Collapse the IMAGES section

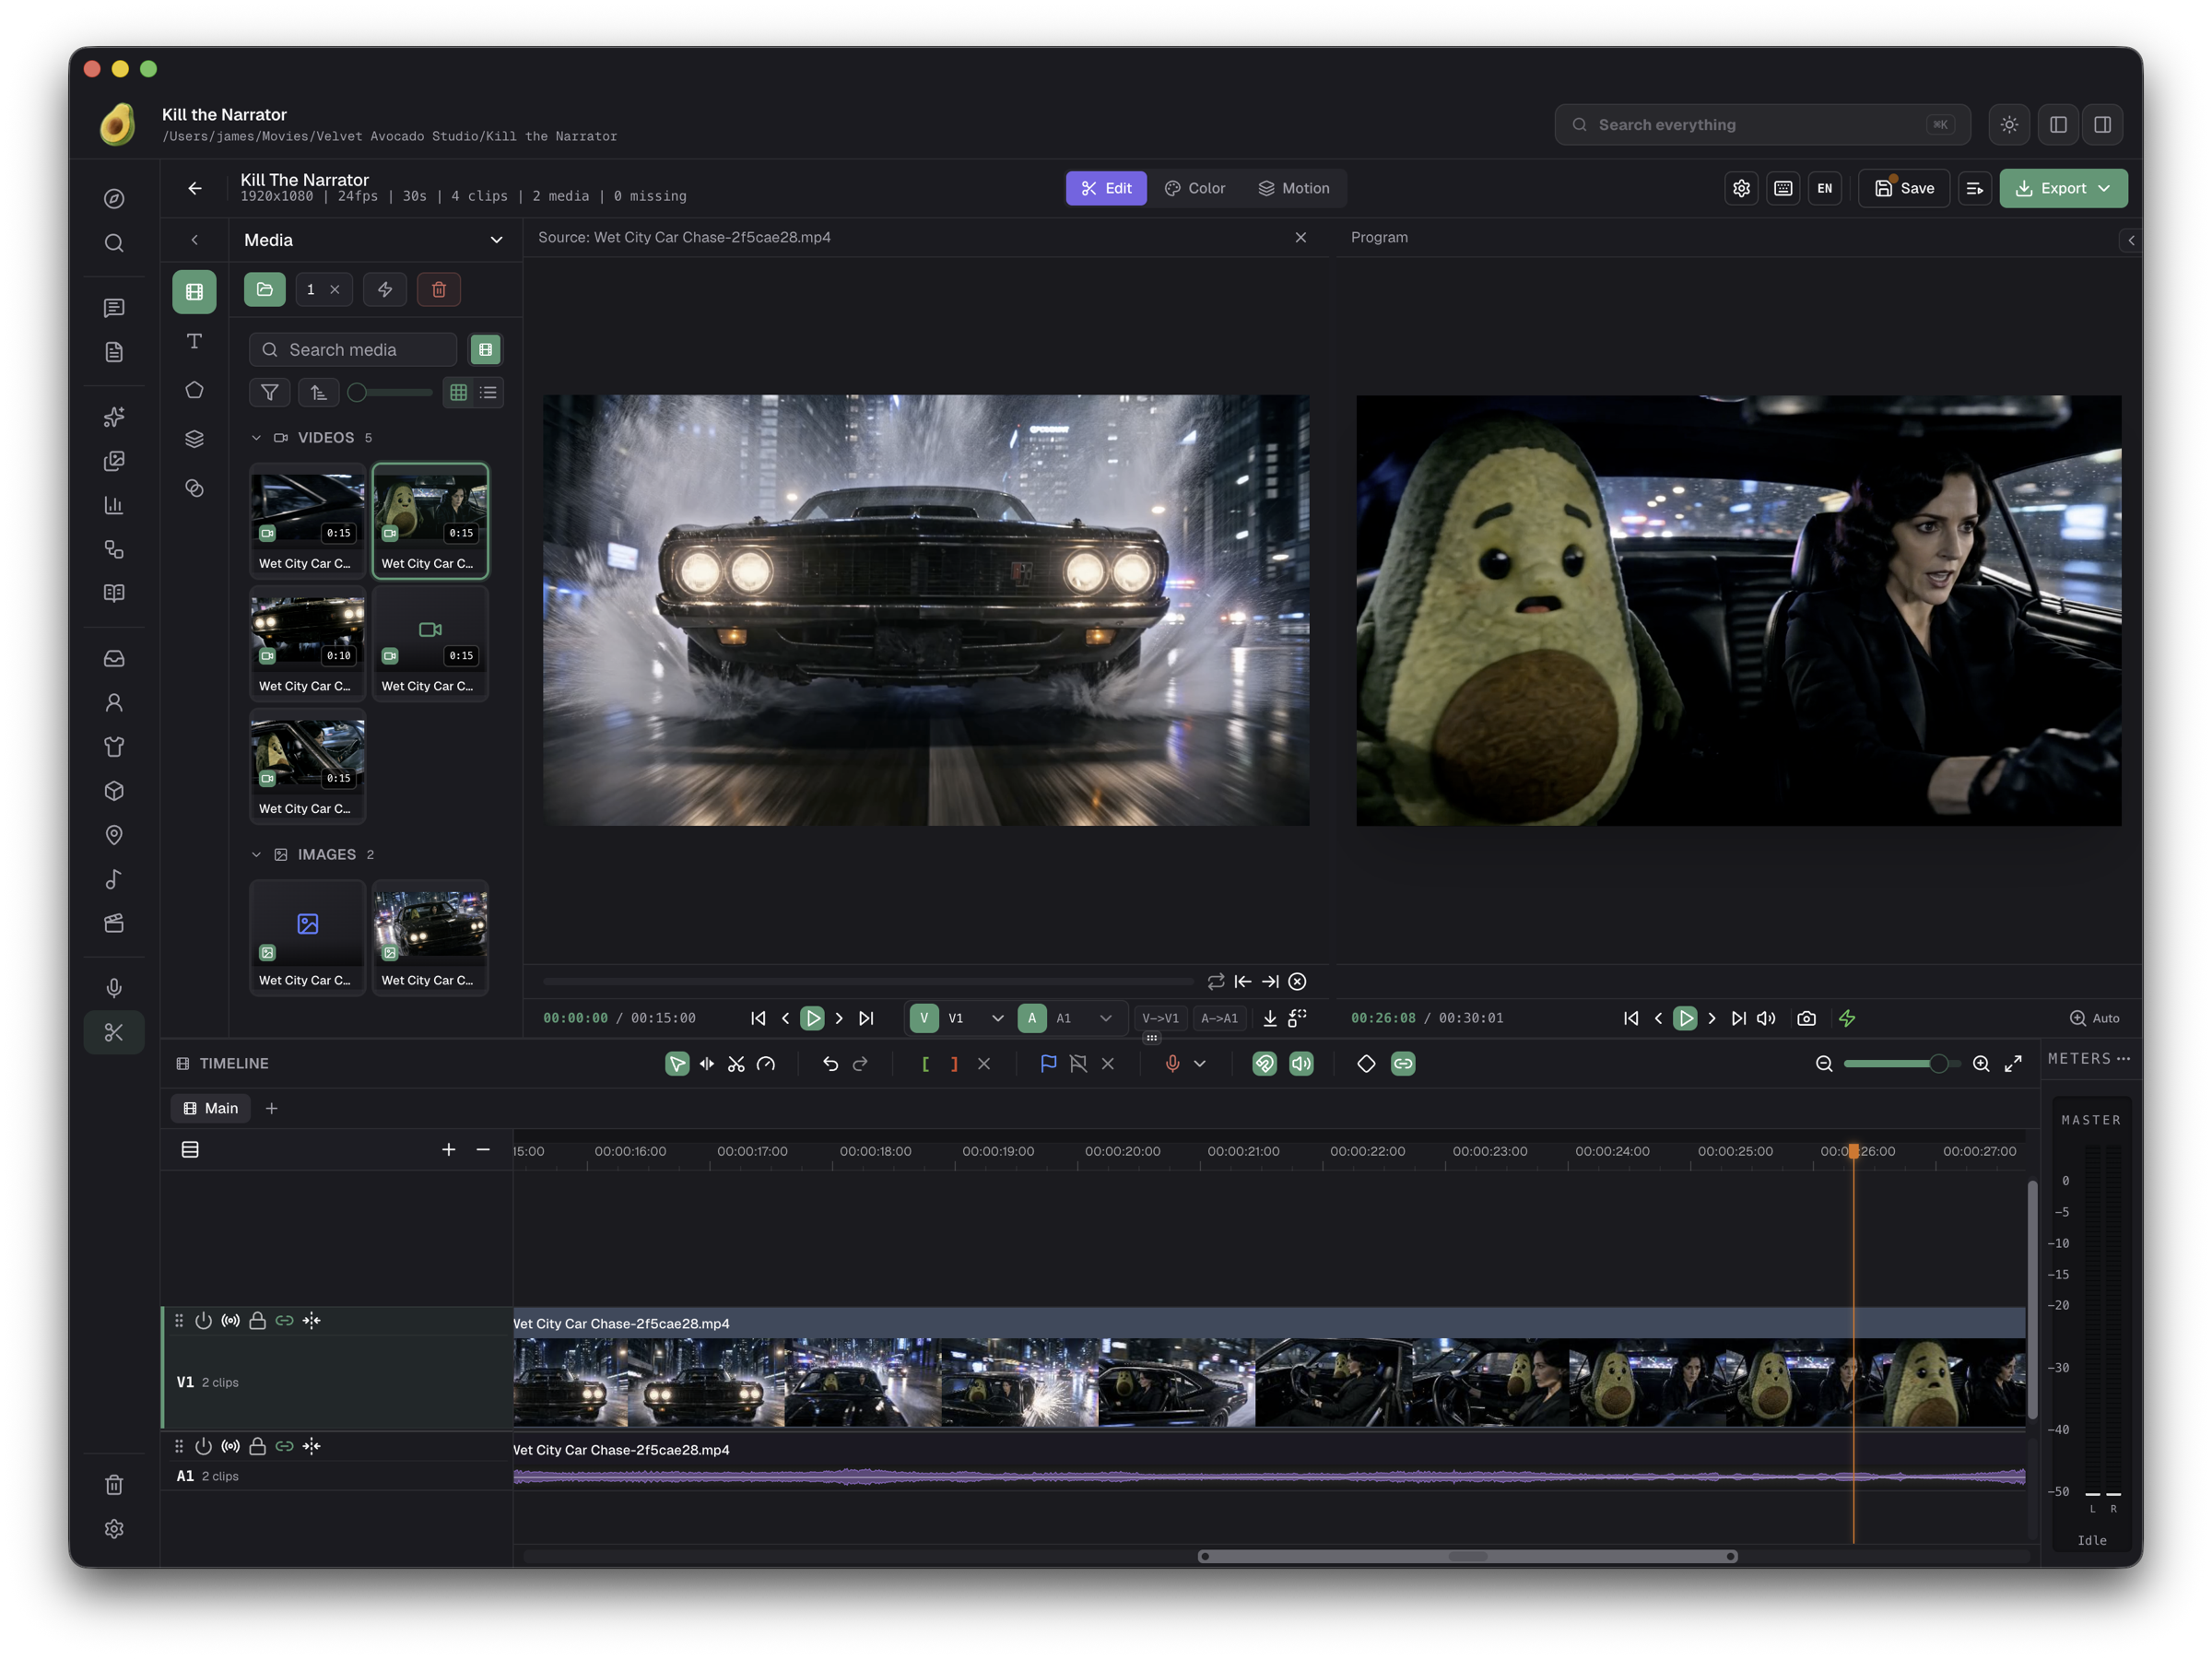(256, 855)
